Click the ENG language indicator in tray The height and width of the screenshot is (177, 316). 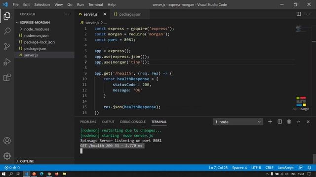coord(293,174)
